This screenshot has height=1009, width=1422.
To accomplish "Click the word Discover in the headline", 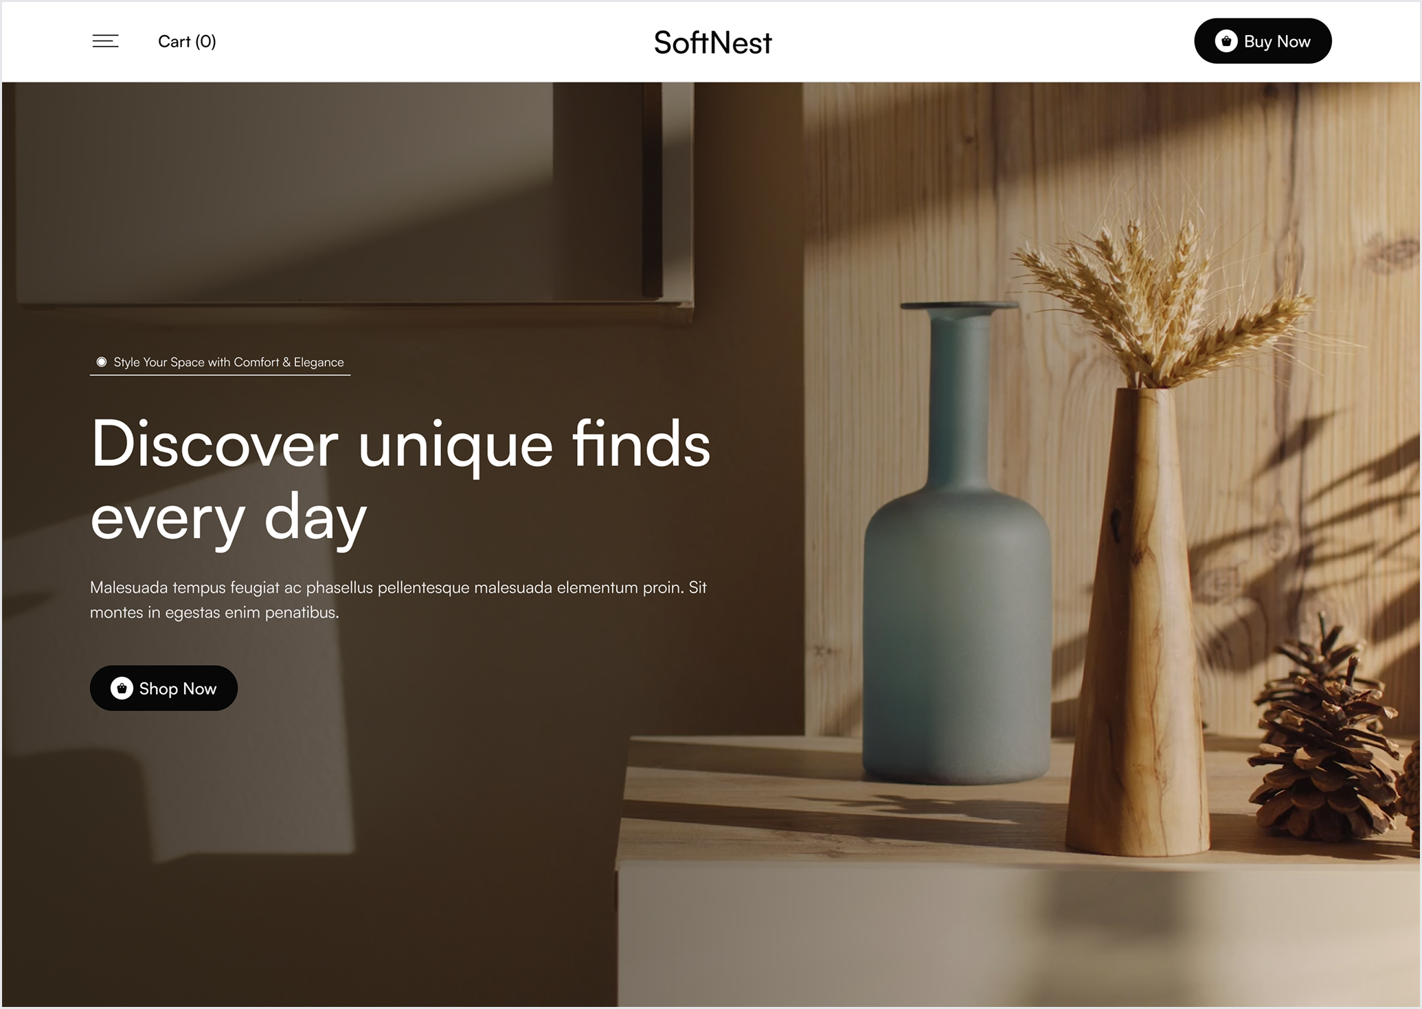I will 214,444.
